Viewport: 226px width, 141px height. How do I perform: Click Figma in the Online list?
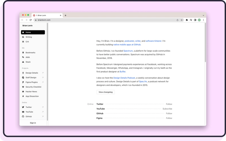pyautogui.click(x=99, y=118)
